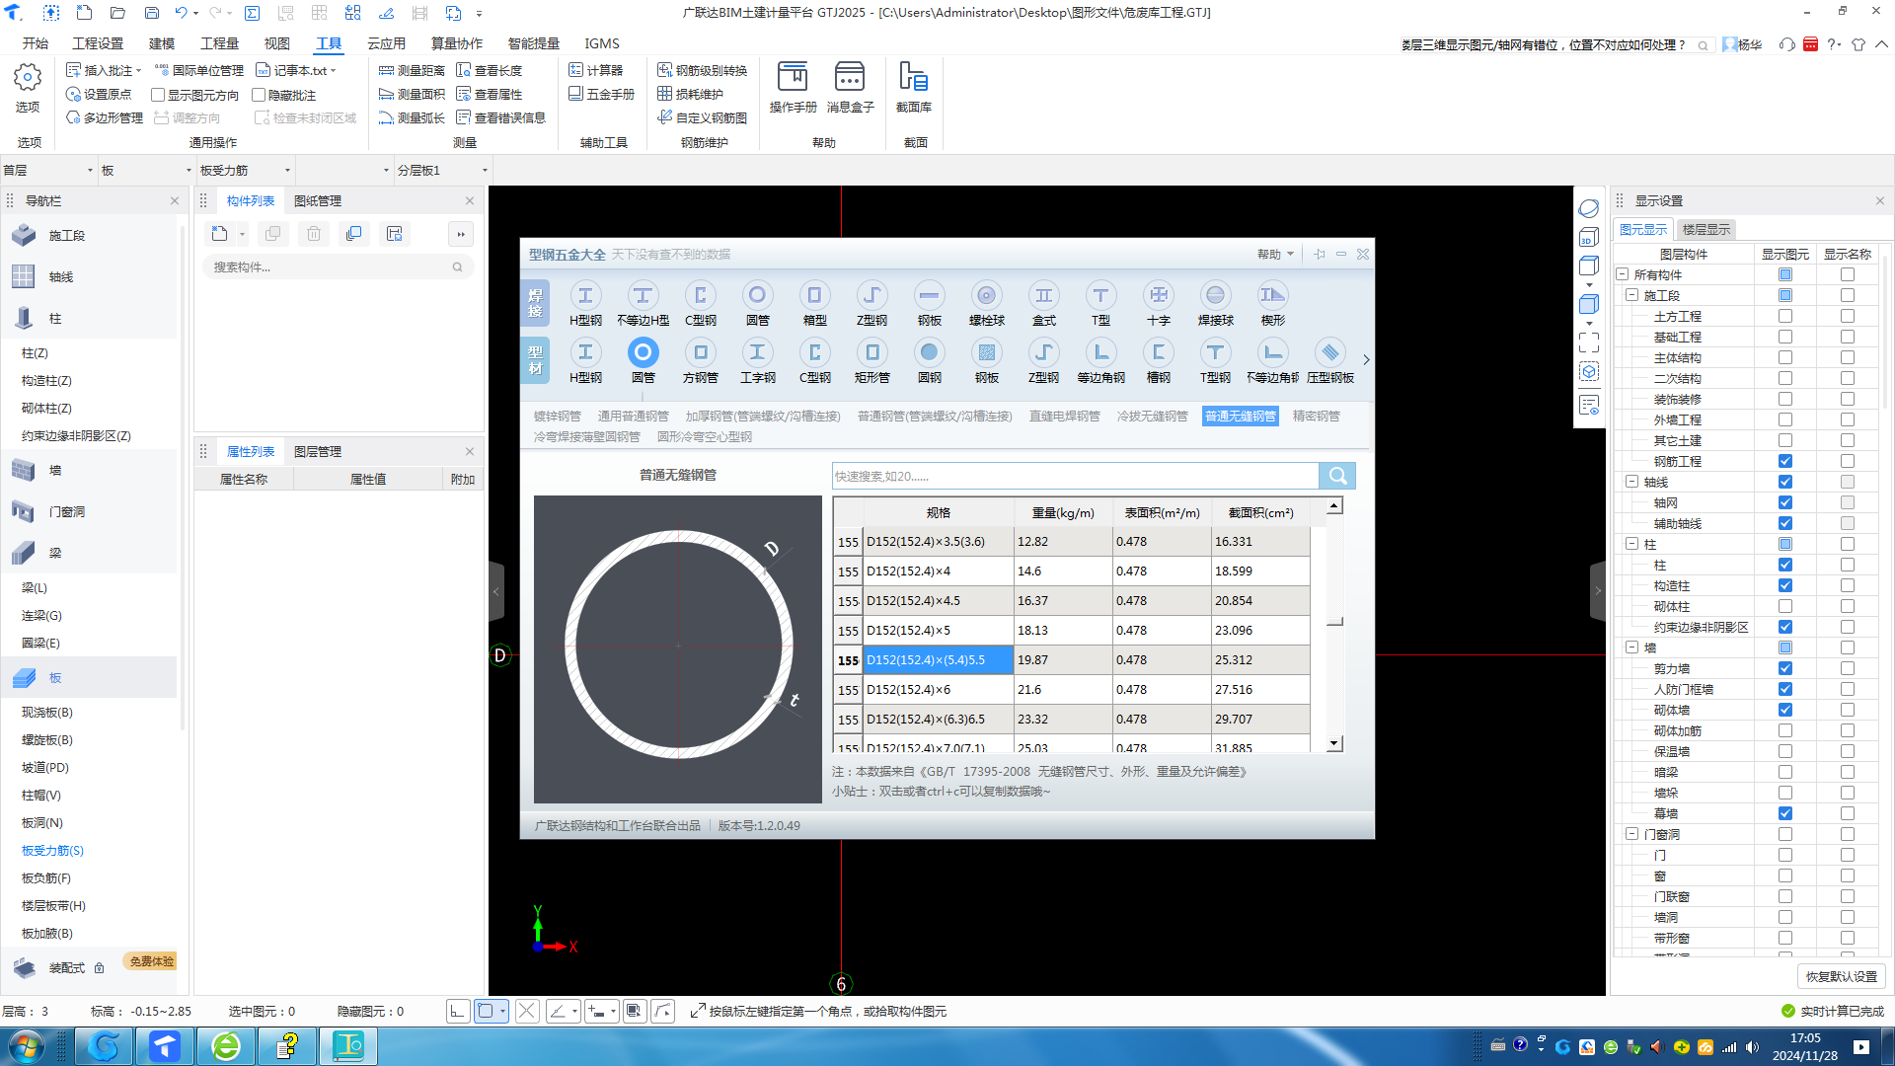Click the search magnifier in 型钢五金大全
The width and height of the screenshot is (1895, 1066).
point(1337,476)
